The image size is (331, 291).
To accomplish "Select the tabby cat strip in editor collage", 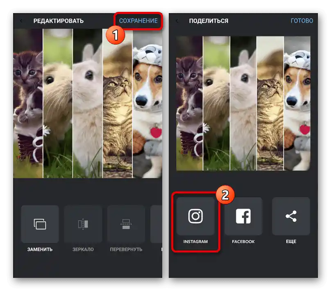I will click(118, 103).
